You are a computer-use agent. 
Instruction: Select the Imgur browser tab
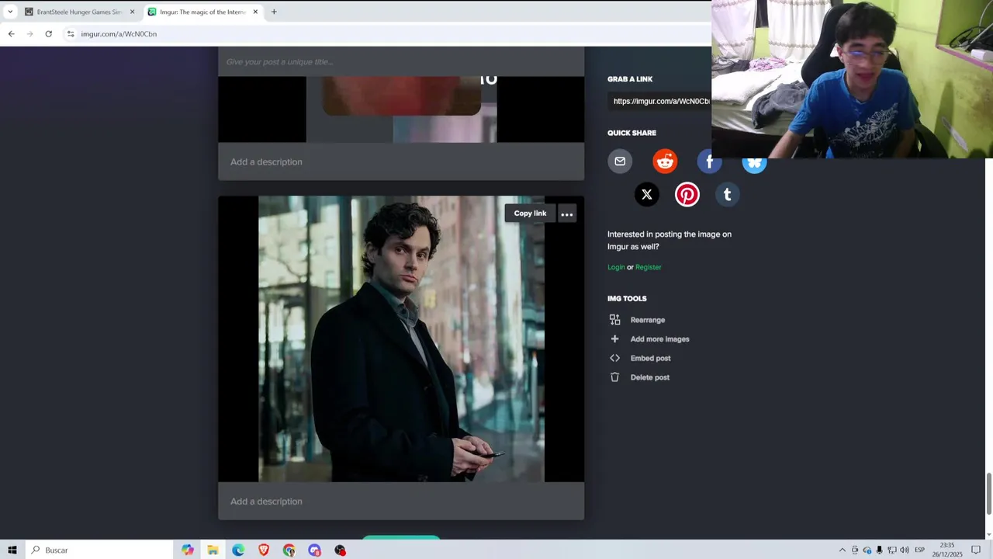pyautogui.click(x=203, y=12)
